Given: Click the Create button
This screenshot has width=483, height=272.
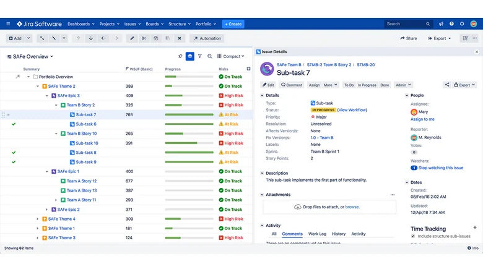Looking at the screenshot, I should tap(233, 24).
